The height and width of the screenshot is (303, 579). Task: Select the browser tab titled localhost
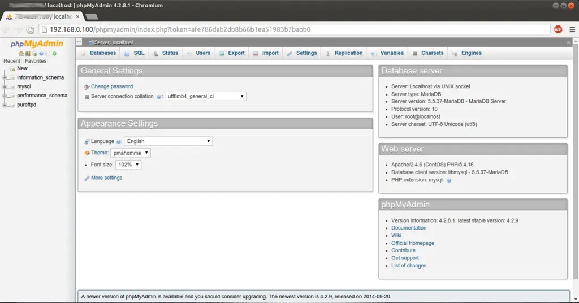click(x=42, y=16)
